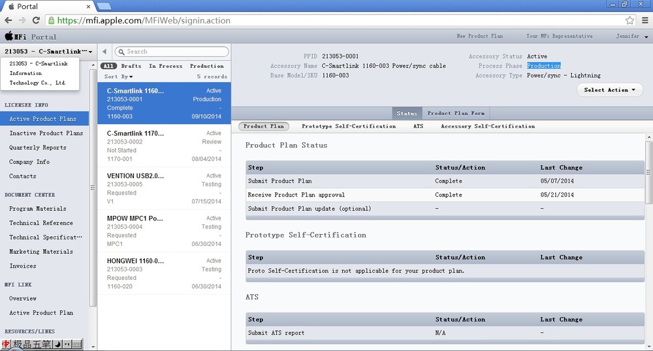Select MPOW MPC1 product plan row

click(164, 230)
